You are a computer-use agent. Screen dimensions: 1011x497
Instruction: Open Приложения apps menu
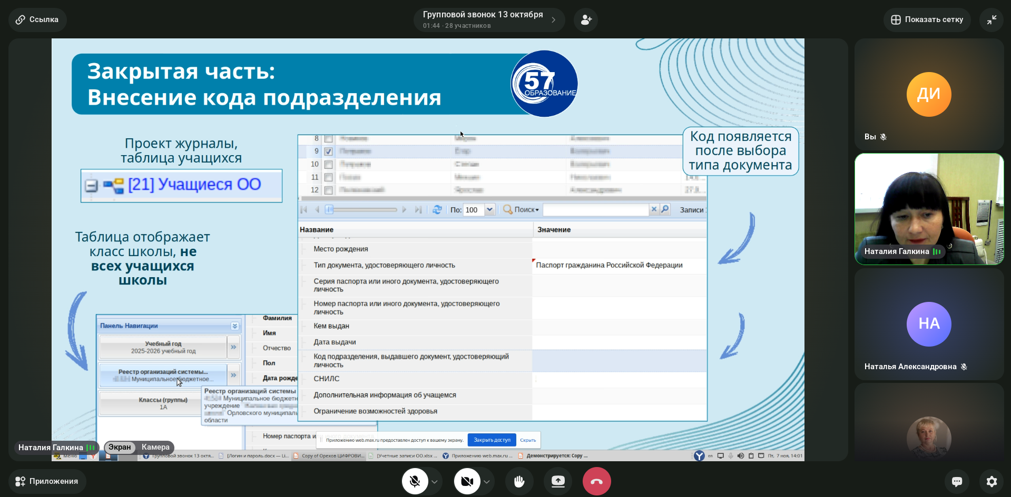click(47, 481)
